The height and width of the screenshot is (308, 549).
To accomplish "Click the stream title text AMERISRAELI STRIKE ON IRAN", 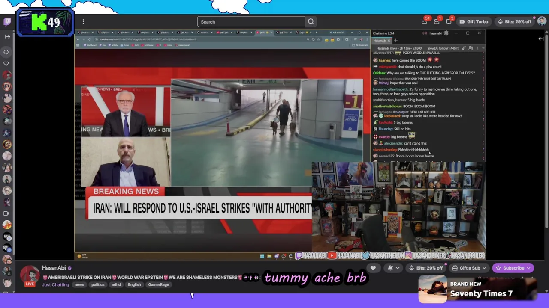I will [80, 277].
